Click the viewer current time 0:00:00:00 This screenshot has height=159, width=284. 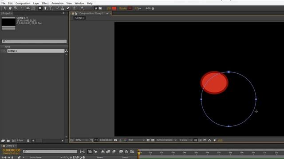tap(106, 140)
